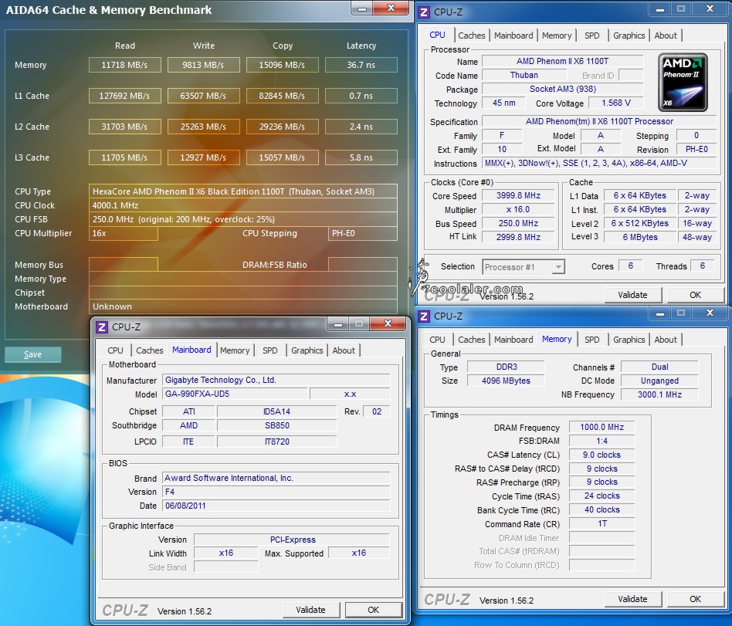Select Caches tab in the Mainboard CPU-Z window
This screenshot has height=626, width=732.
coord(149,350)
